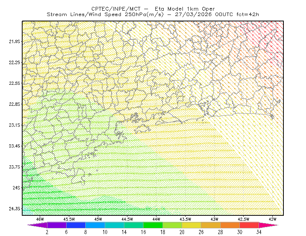
Task: Click the magenta above-34 legend arrow
Action: [269, 225]
